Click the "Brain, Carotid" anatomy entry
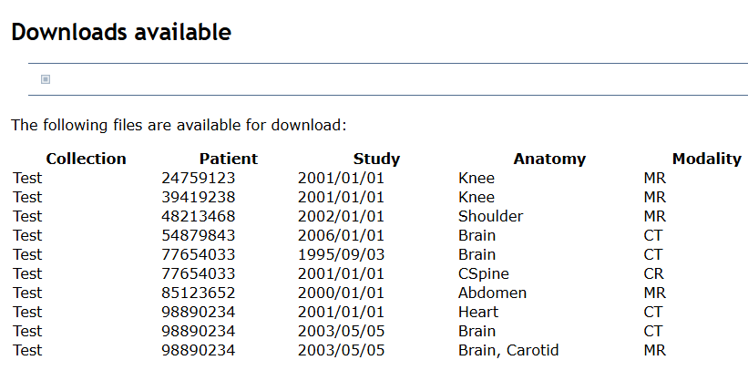 tap(508, 350)
